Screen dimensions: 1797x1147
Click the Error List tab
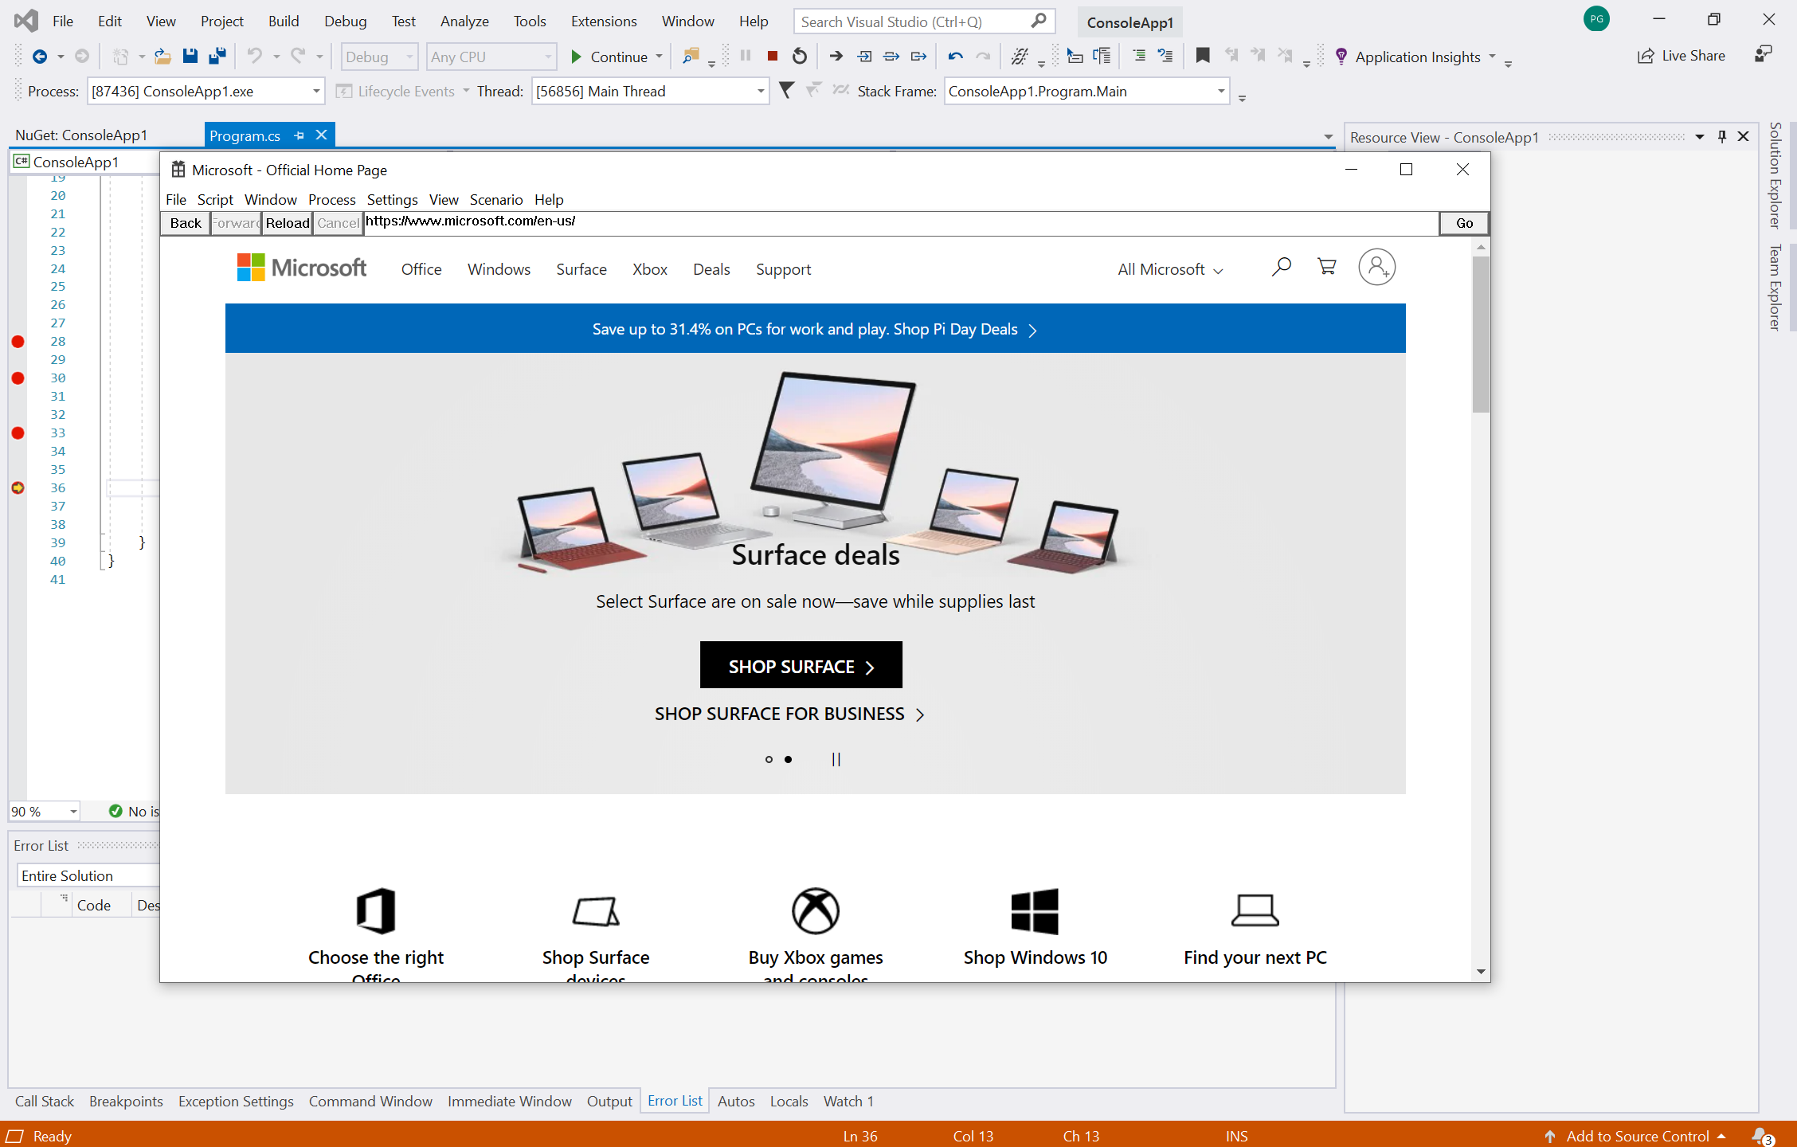[x=675, y=1100]
